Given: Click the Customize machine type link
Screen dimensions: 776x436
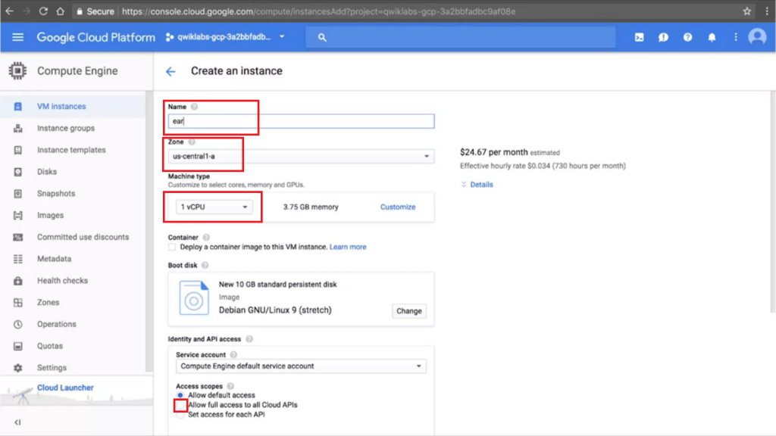Looking at the screenshot, I should (x=398, y=207).
